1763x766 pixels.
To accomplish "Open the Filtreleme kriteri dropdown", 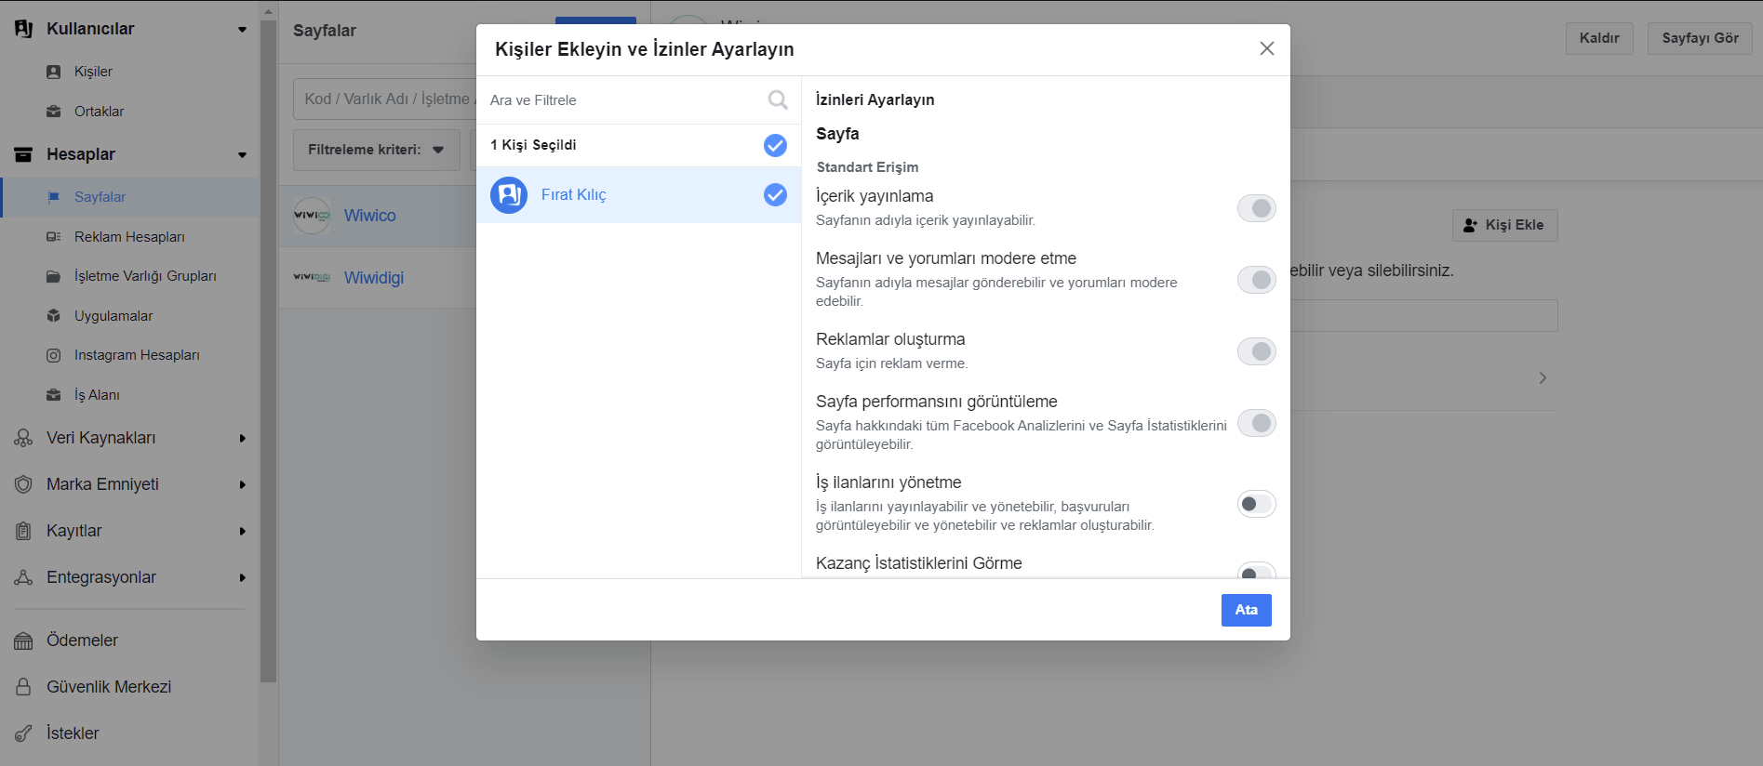I will click(x=376, y=150).
